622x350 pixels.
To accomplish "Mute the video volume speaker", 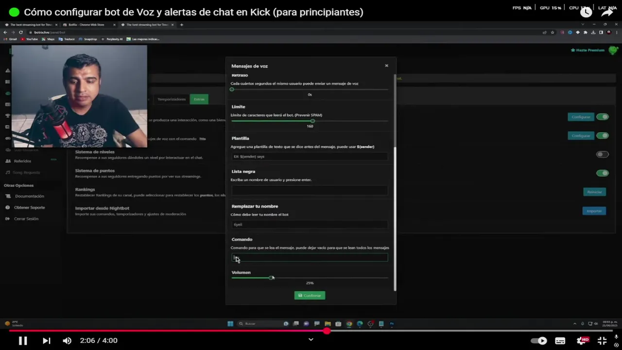I will click(67, 341).
